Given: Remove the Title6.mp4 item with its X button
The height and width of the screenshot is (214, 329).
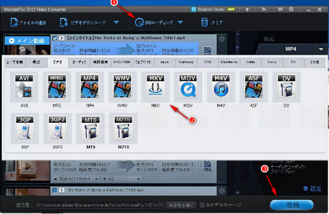Looking at the screenshot, I should click(x=222, y=190).
